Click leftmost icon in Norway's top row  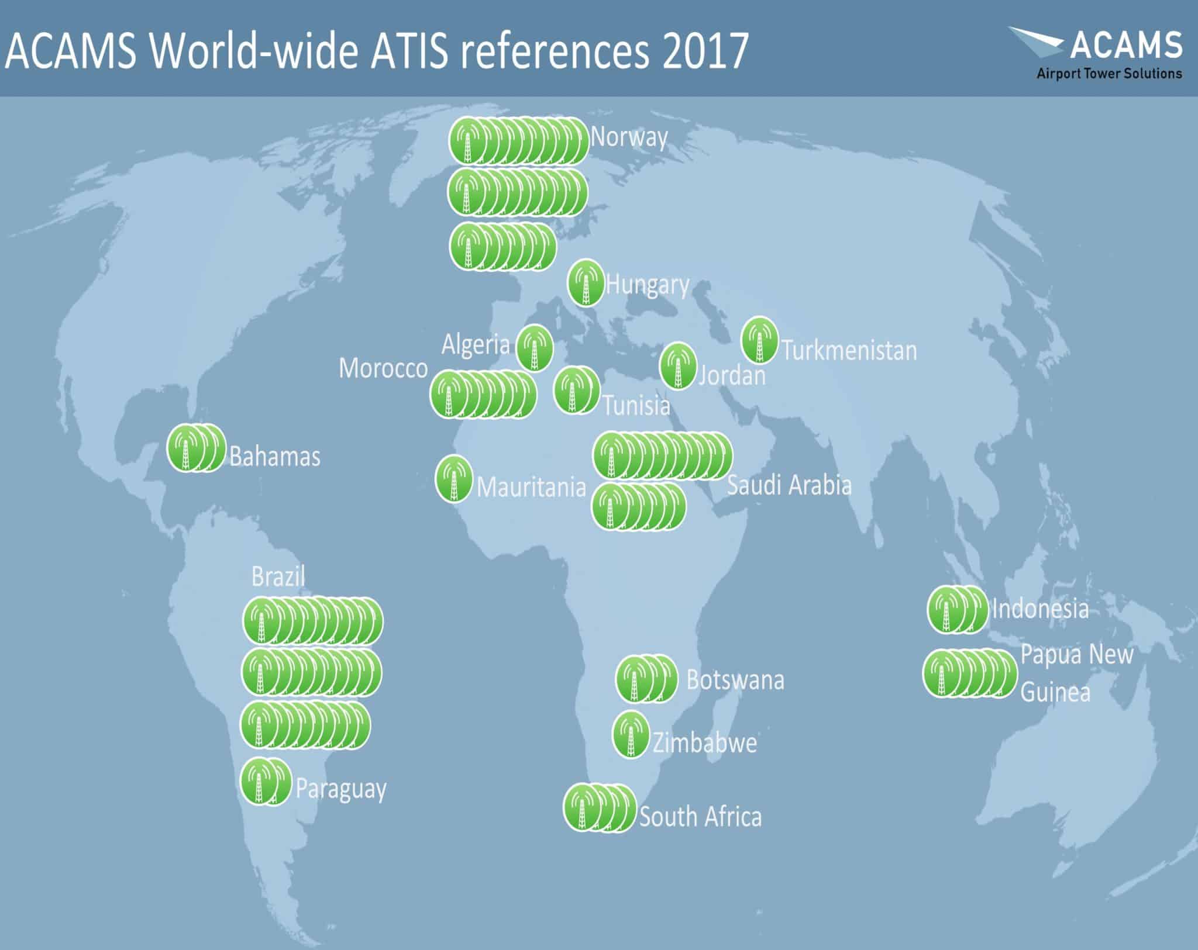pos(467,140)
